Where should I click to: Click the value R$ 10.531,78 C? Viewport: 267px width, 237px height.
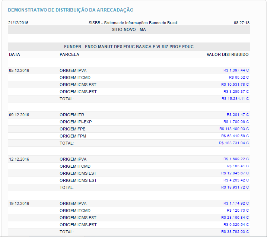(x=235, y=85)
